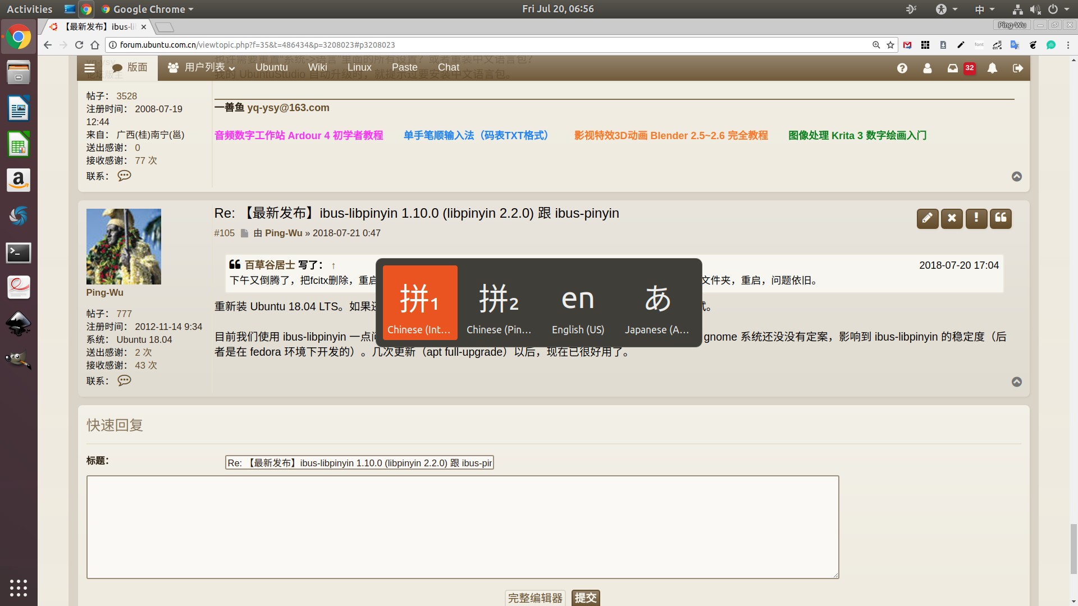Viewport: 1078px width, 606px height.
Task: Open the Chat nav menu item
Action: pyautogui.click(x=449, y=67)
